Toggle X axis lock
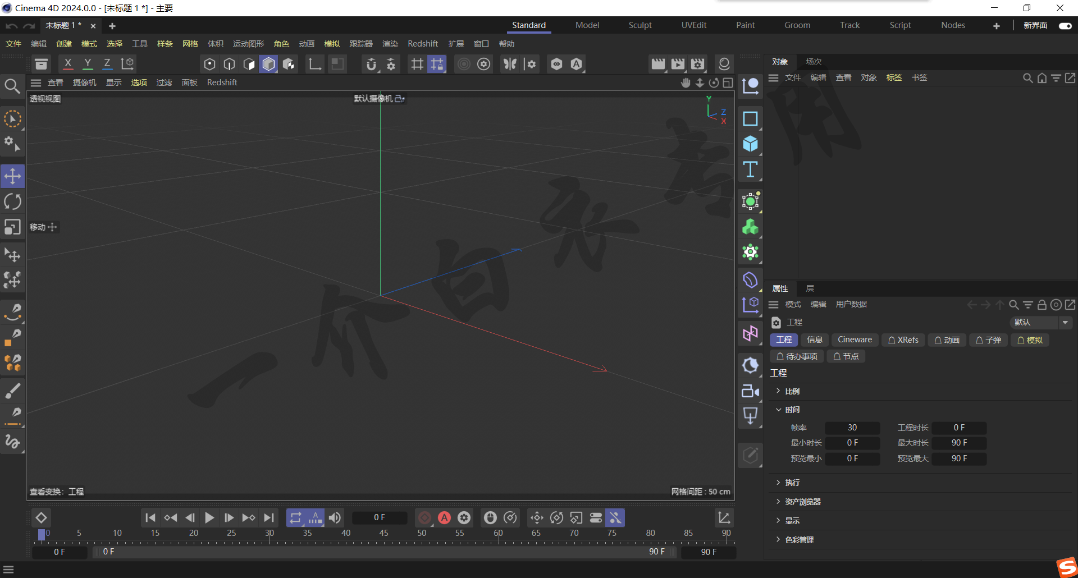 pyautogui.click(x=68, y=64)
